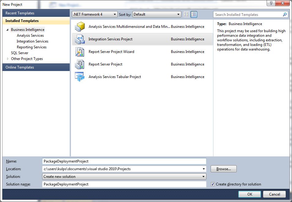The width and height of the screenshot is (292, 202).
Task: Select Analysis Services tree item
Action: [30, 36]
